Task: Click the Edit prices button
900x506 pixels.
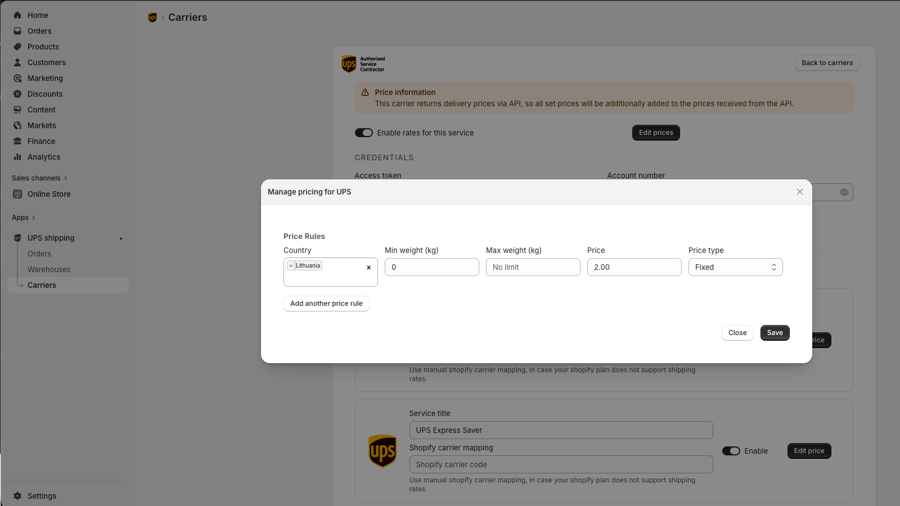Action: pos(656,133)
